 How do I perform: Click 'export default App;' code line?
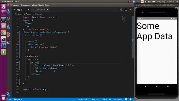coord(35,89)
